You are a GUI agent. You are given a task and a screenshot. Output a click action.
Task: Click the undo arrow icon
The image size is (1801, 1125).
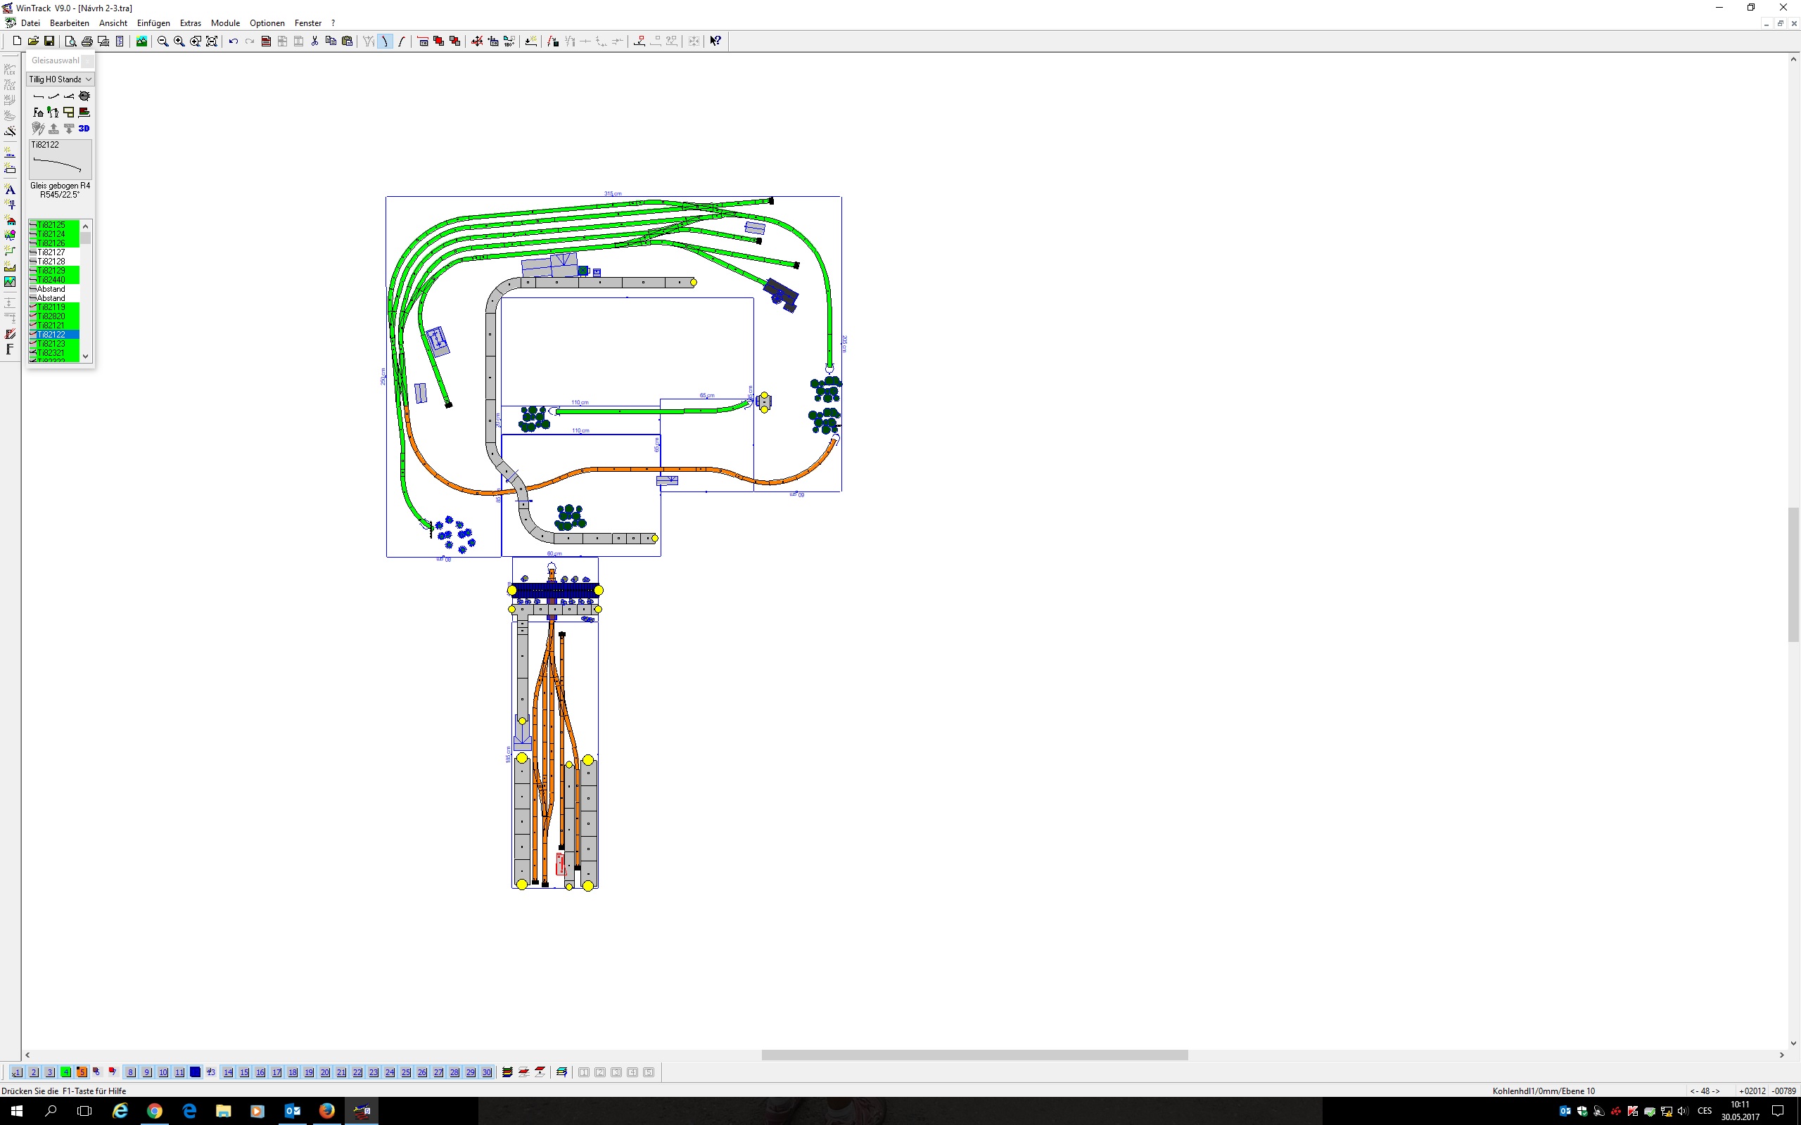[x=233, y=41]
